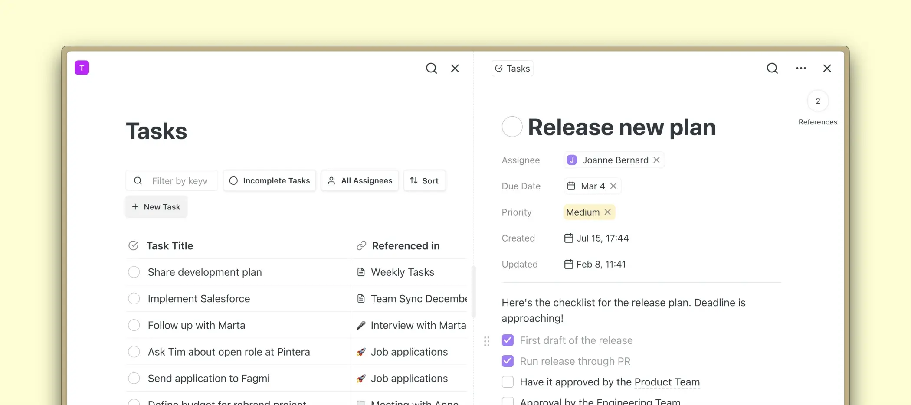Viewport: 911px width, 405px height.
Task: Open the Incomplete Tasks filter dropdown
Action: [x=269, y=181]
